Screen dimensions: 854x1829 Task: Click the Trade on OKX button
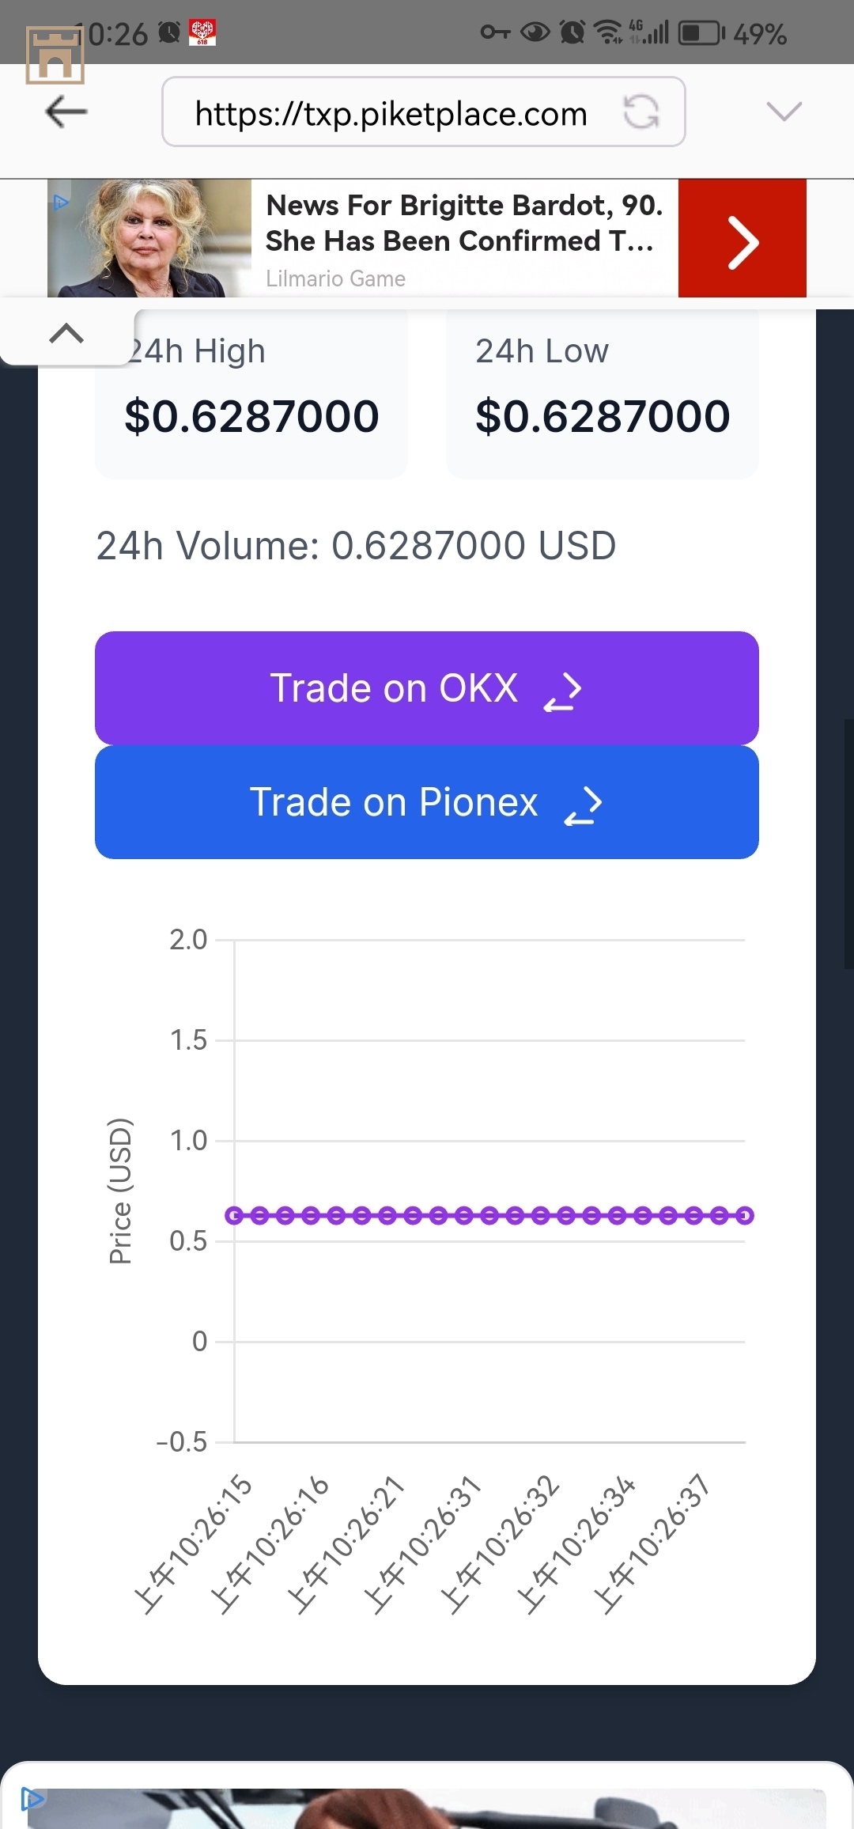[x=427, y=688]
